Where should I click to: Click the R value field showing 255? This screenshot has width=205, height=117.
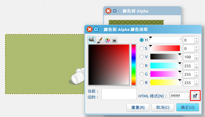click(189, 66)
